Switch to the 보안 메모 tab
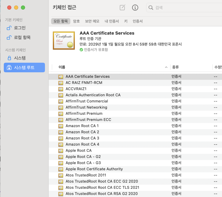Screen dimensions: 222x197 tap(92, 21)
